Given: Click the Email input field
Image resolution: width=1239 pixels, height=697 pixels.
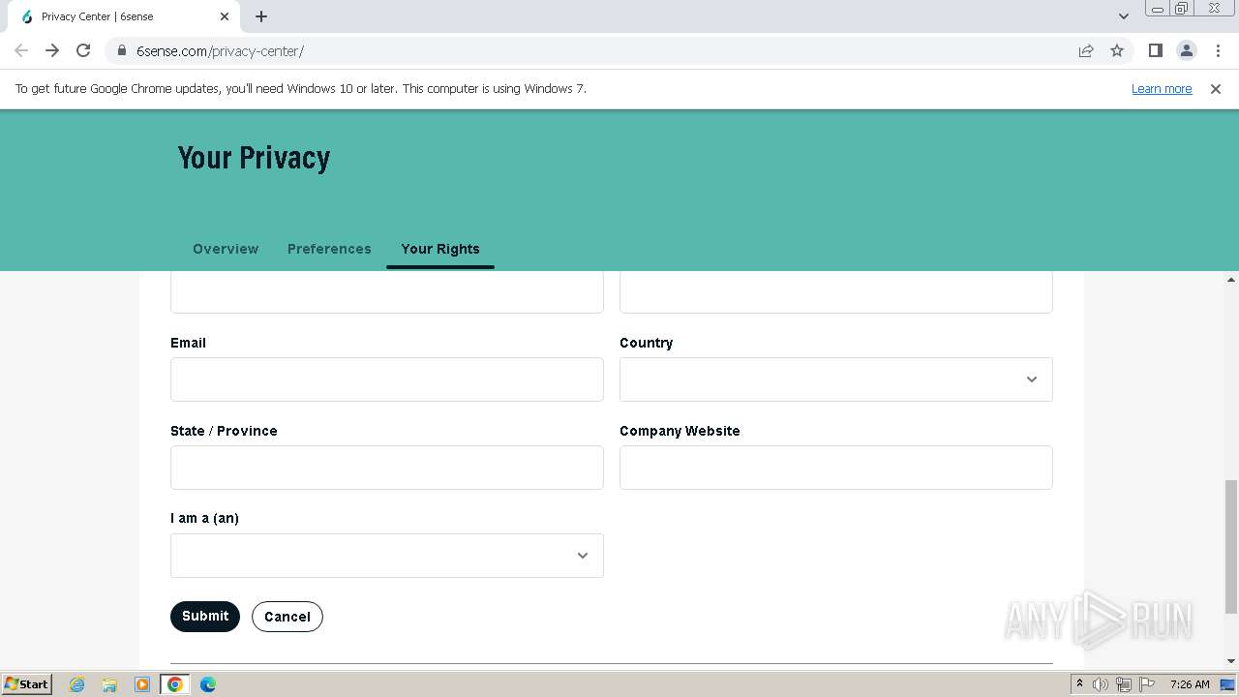Looking at the screenshot, I should click(387, 379).
